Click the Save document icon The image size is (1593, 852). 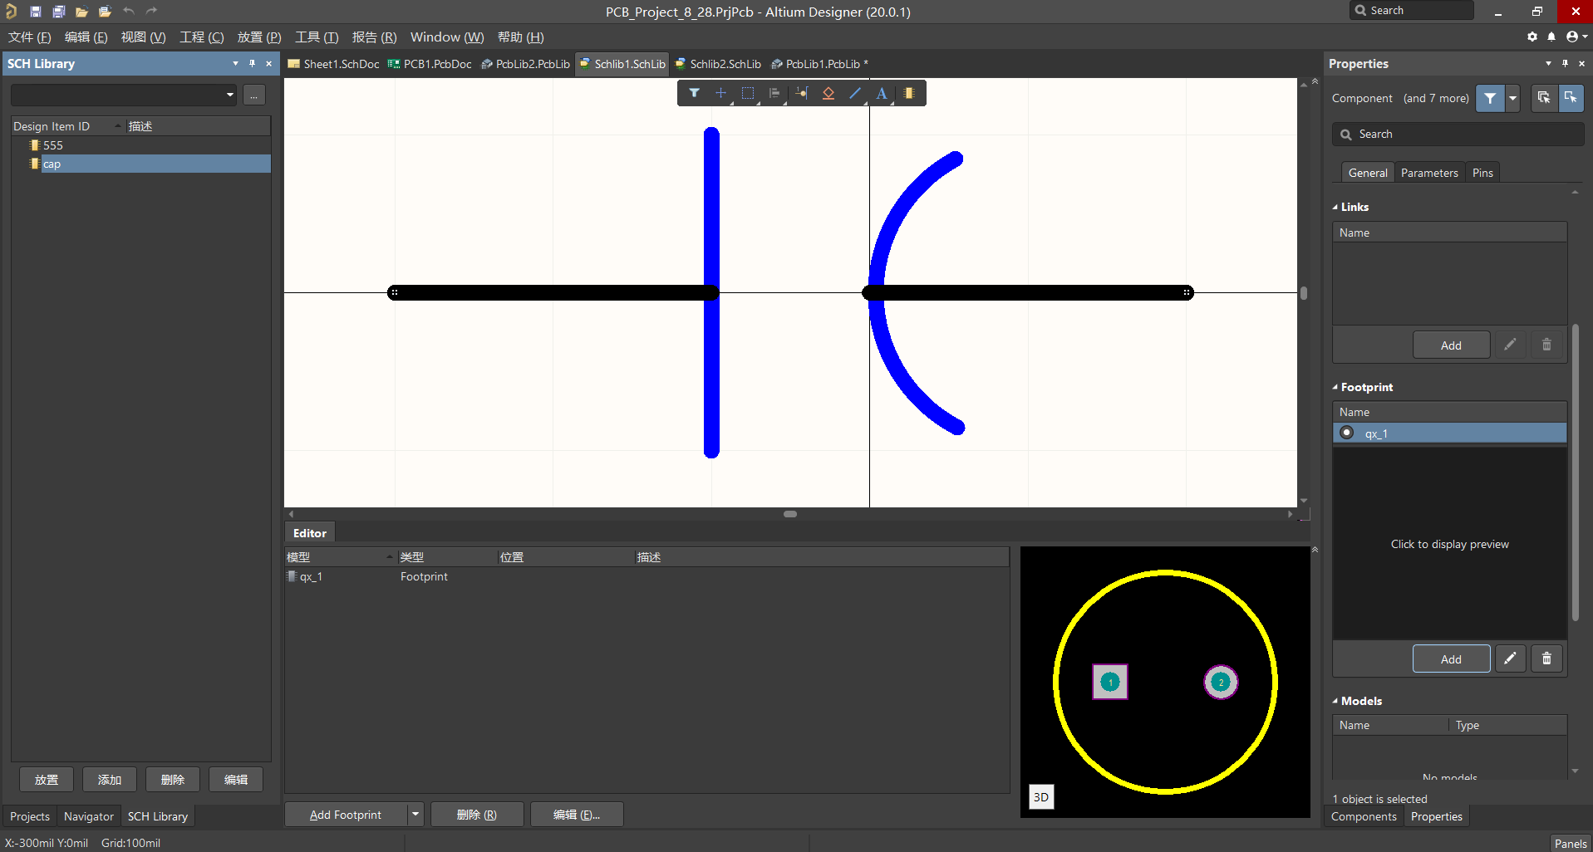[x=36, y=12]
